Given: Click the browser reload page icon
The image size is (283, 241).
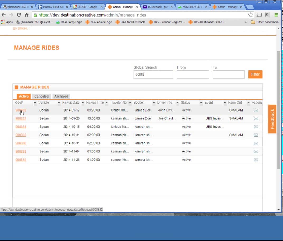Looking at the screenshot, I should (x=19, y=15).
